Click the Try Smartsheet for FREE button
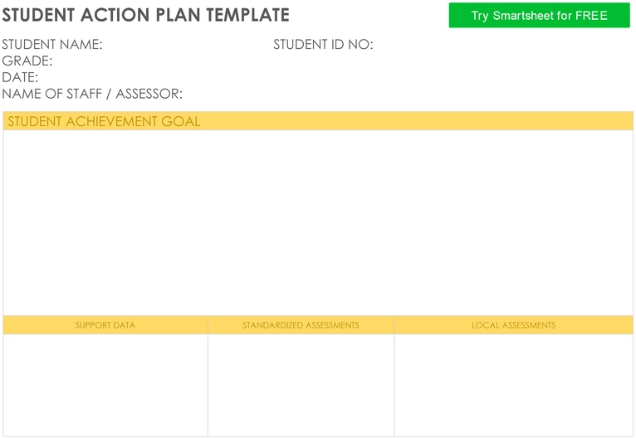 [539, 16]
